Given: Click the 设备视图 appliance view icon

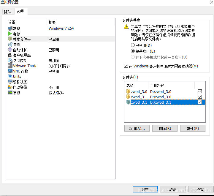Looking at the screenshot, I should point(10,82).
